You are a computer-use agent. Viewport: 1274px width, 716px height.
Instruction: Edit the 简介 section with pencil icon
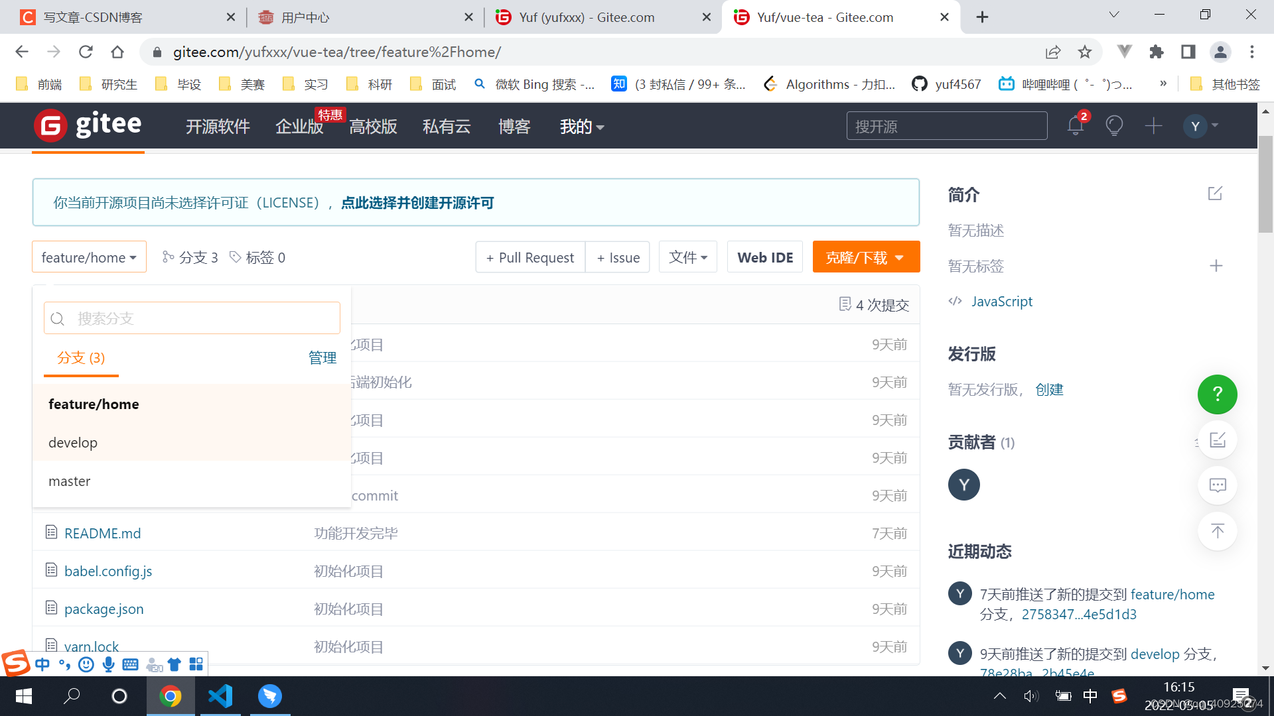tap(1215, 194)
